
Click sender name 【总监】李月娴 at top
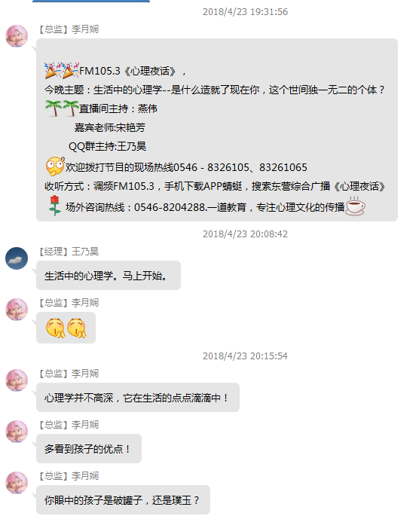click(69, 29)
